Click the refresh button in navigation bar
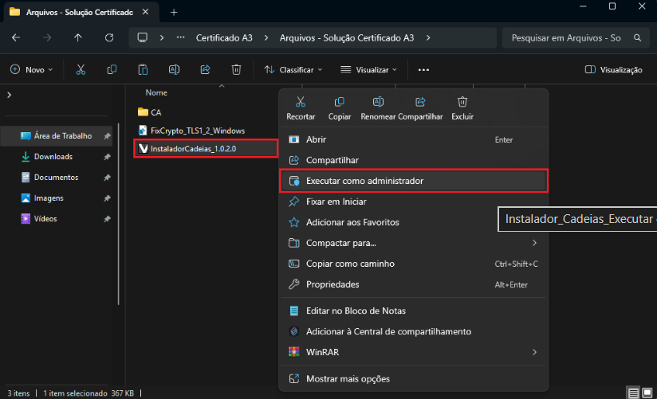The height and width of the screenshot is (399, 657). (x=109, y=37)
